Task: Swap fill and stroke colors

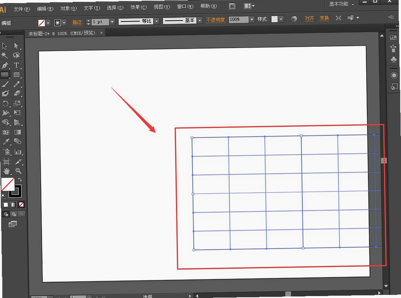Action: [x=20, y=179]
